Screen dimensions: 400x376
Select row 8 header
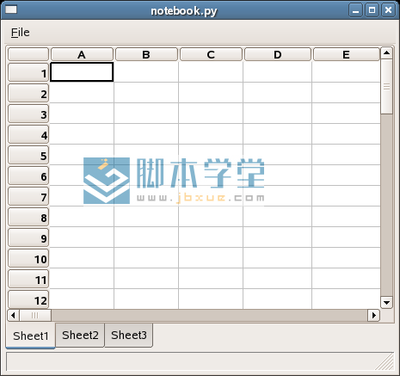[28, 217]
